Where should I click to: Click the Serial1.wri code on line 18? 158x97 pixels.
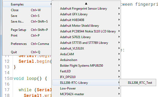(38, 95)
